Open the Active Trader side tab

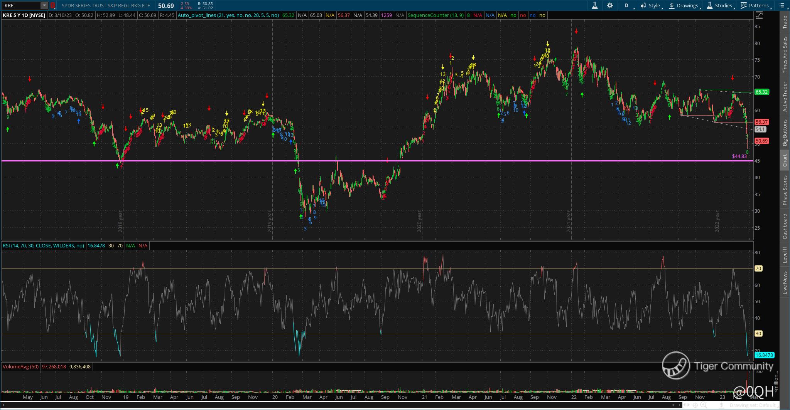785,97
